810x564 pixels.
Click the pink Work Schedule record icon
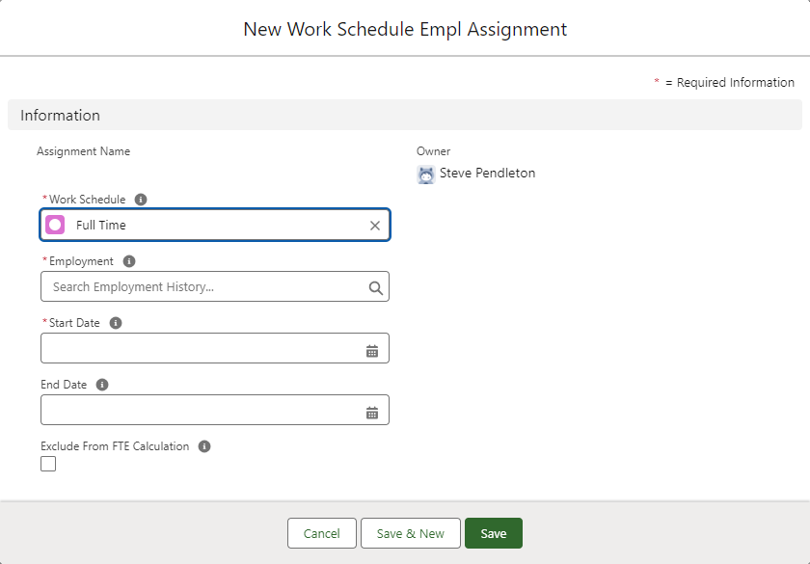point(56,226)
